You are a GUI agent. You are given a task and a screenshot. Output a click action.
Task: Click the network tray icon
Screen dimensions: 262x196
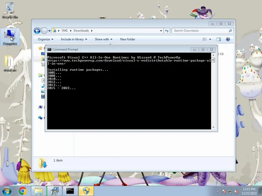tap(230, 191)
